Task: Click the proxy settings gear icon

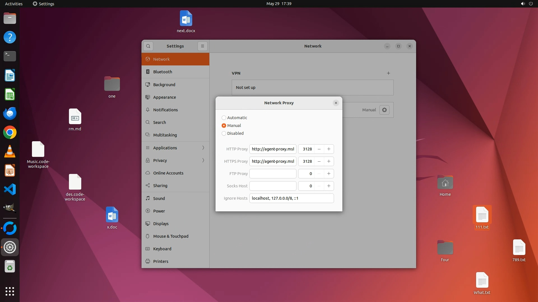Action: [x=384, y=110]
